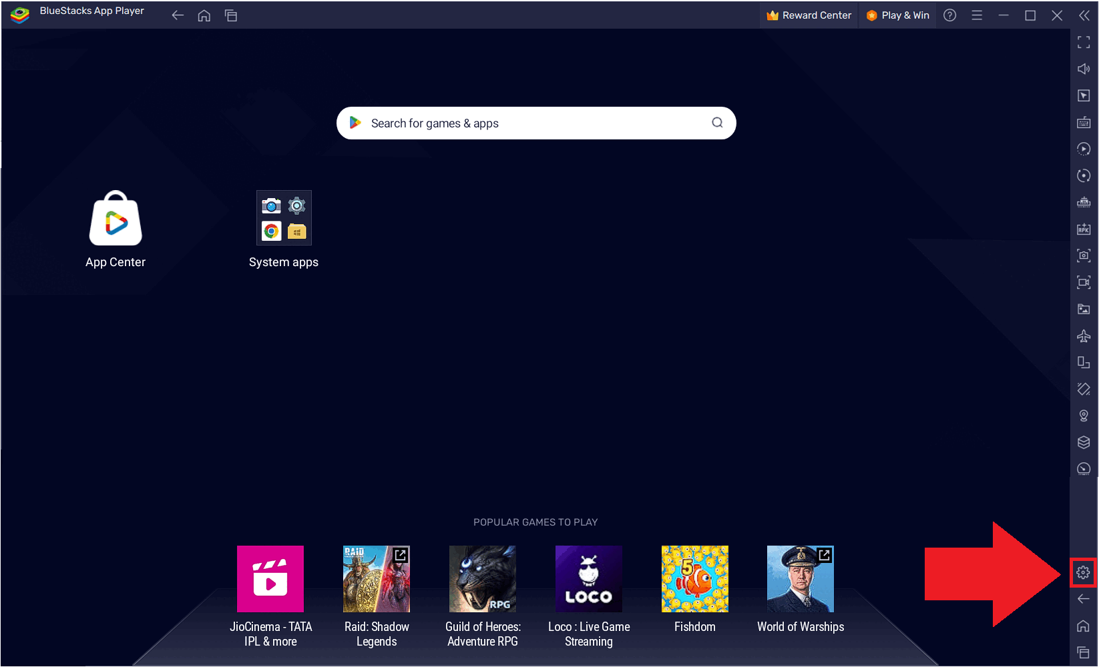
Task: Mute the emulator volume
Action: [x=1083, y=68]
